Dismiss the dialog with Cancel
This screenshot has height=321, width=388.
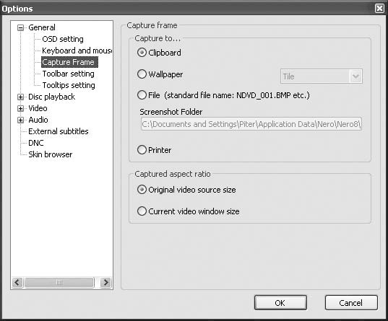pyautogui.click(x=351, y=303)
